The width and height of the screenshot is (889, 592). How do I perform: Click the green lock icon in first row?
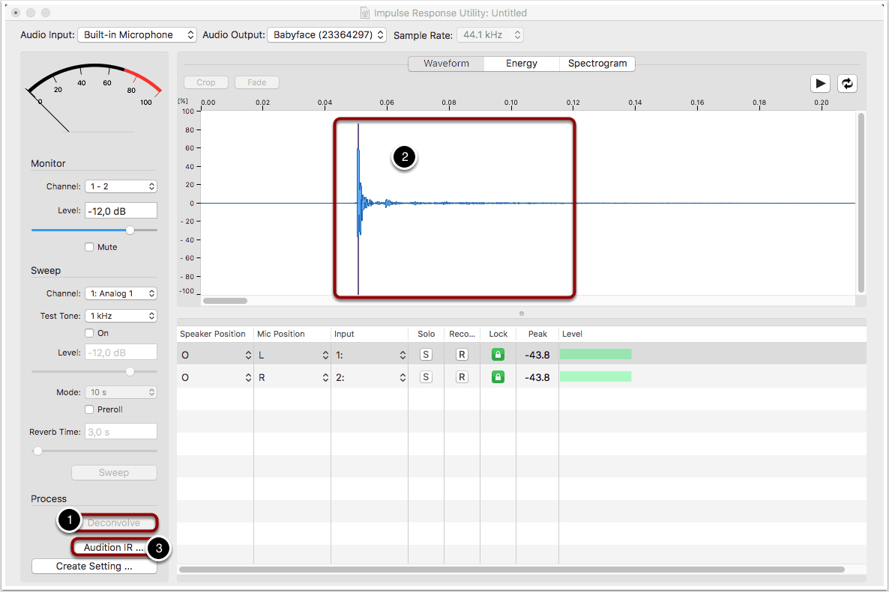click(498, 355)
